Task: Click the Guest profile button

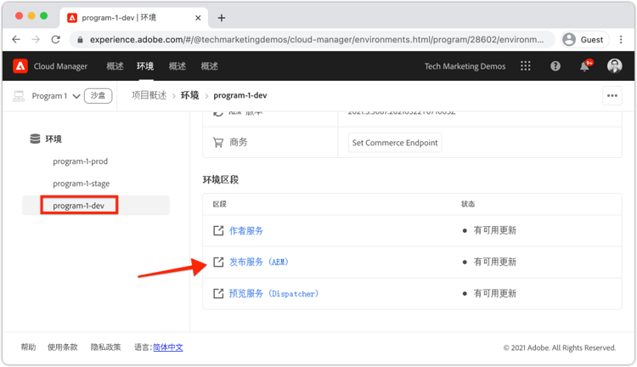Action: coord(585,39)
